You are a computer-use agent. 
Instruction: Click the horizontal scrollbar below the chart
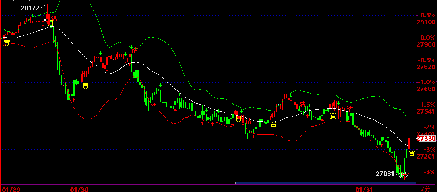[323, 183]
